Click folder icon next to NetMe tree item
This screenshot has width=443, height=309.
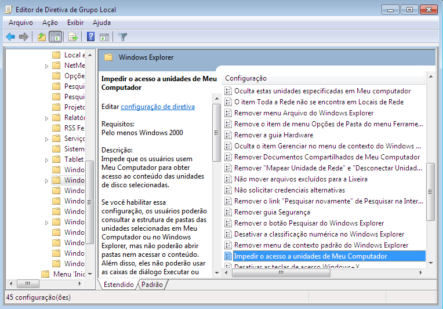point(56,66)
